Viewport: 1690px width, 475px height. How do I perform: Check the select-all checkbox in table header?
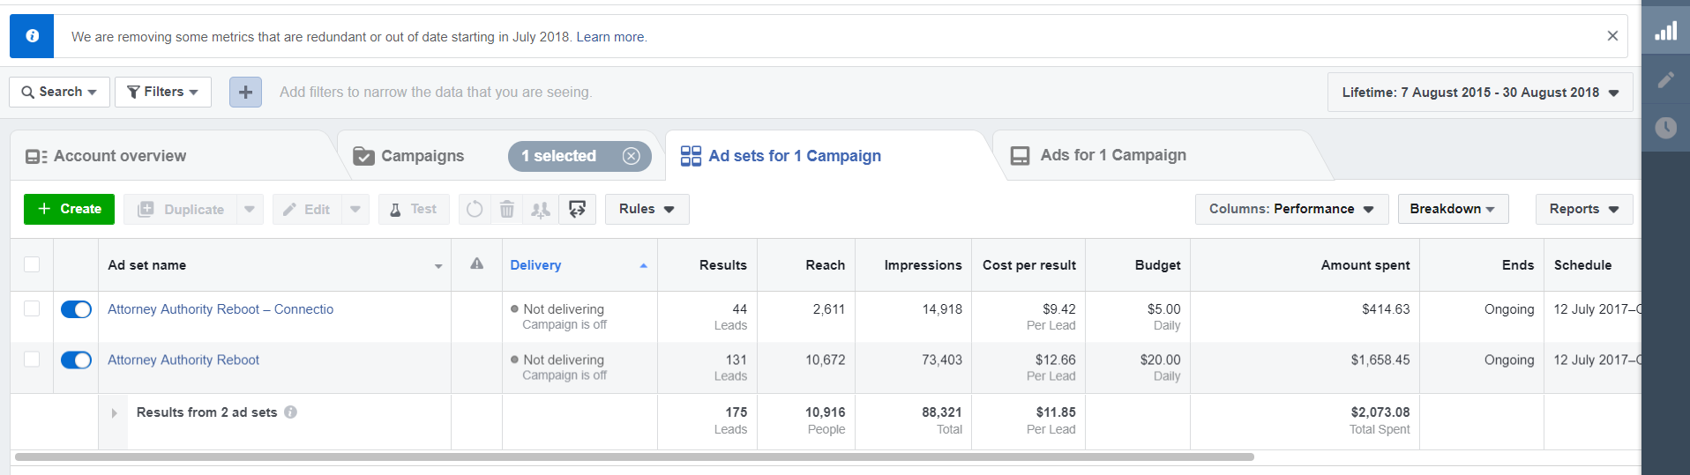(32, 264)
